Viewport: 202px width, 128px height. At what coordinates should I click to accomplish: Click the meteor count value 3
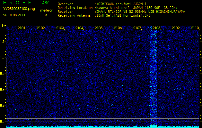tap(46, 15)
